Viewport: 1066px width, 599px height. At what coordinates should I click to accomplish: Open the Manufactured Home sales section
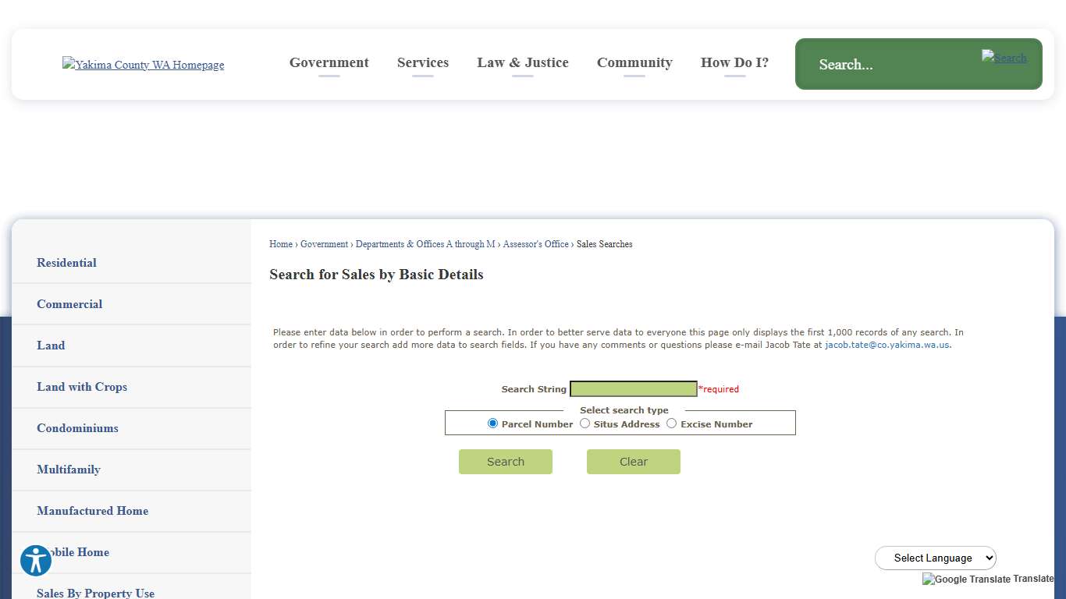pyautogui.click(x=92, y=511)
